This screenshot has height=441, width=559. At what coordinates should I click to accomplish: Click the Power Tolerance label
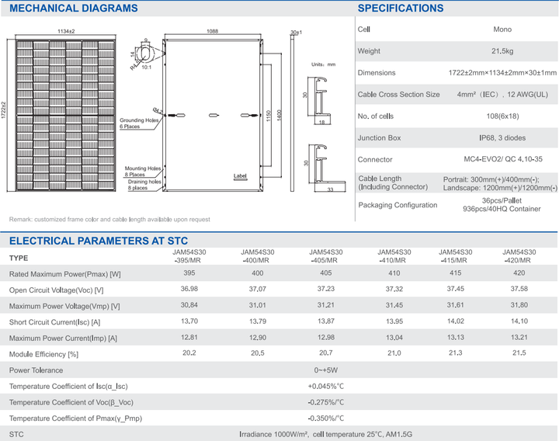click(36, 370)
